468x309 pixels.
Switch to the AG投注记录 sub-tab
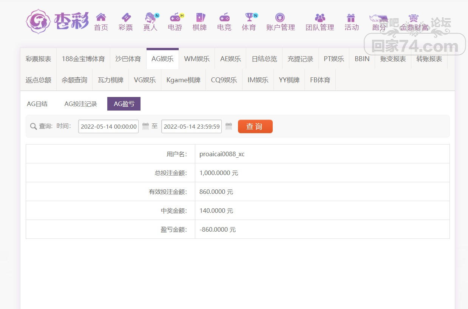tap(80, 104)
